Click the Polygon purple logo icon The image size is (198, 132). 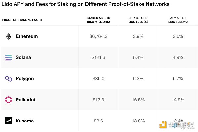point(8,78)
